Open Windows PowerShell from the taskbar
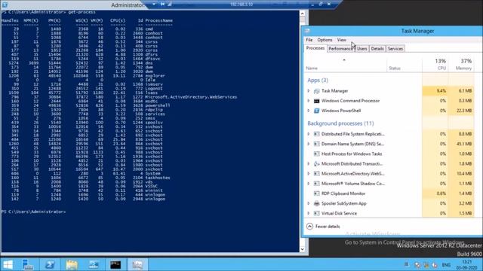The width and height of the screenshot is (483, 271). [50, 264]
